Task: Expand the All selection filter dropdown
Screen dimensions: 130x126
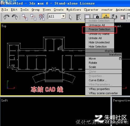Action: pyautogui.click(x=63, y=16)
